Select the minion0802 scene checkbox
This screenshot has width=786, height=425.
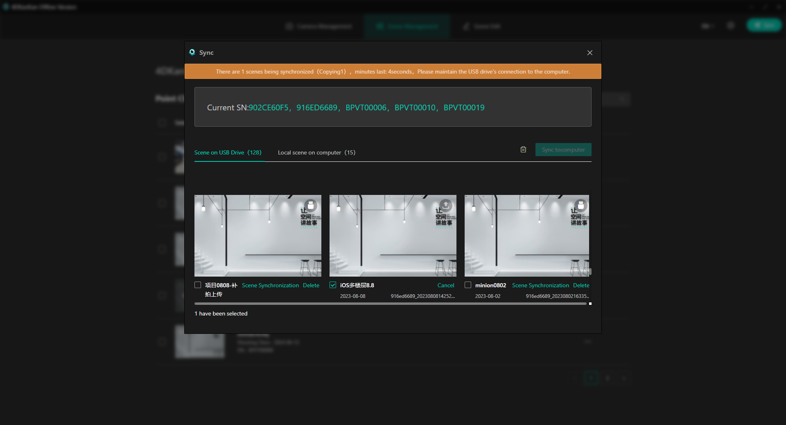click(x=468, y=285)
